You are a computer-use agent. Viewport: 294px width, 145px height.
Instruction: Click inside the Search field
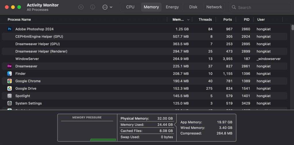tap(262, 7)
